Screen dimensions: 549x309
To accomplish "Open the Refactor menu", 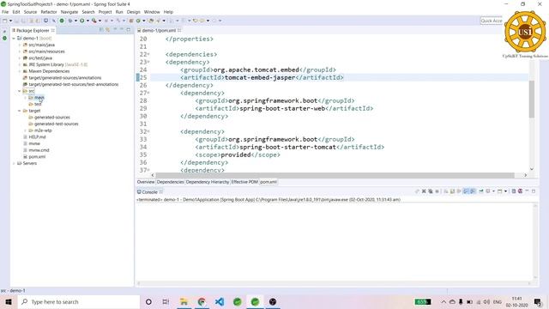I will click(x=49, y=12).
